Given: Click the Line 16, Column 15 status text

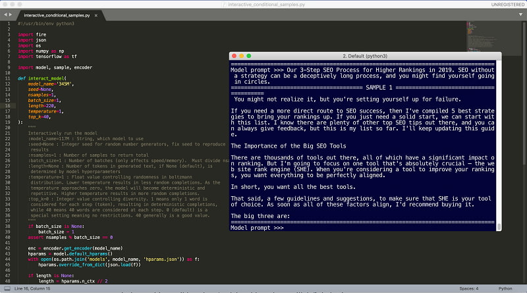Looking at the screenshot, I should (x=34, y=288).
